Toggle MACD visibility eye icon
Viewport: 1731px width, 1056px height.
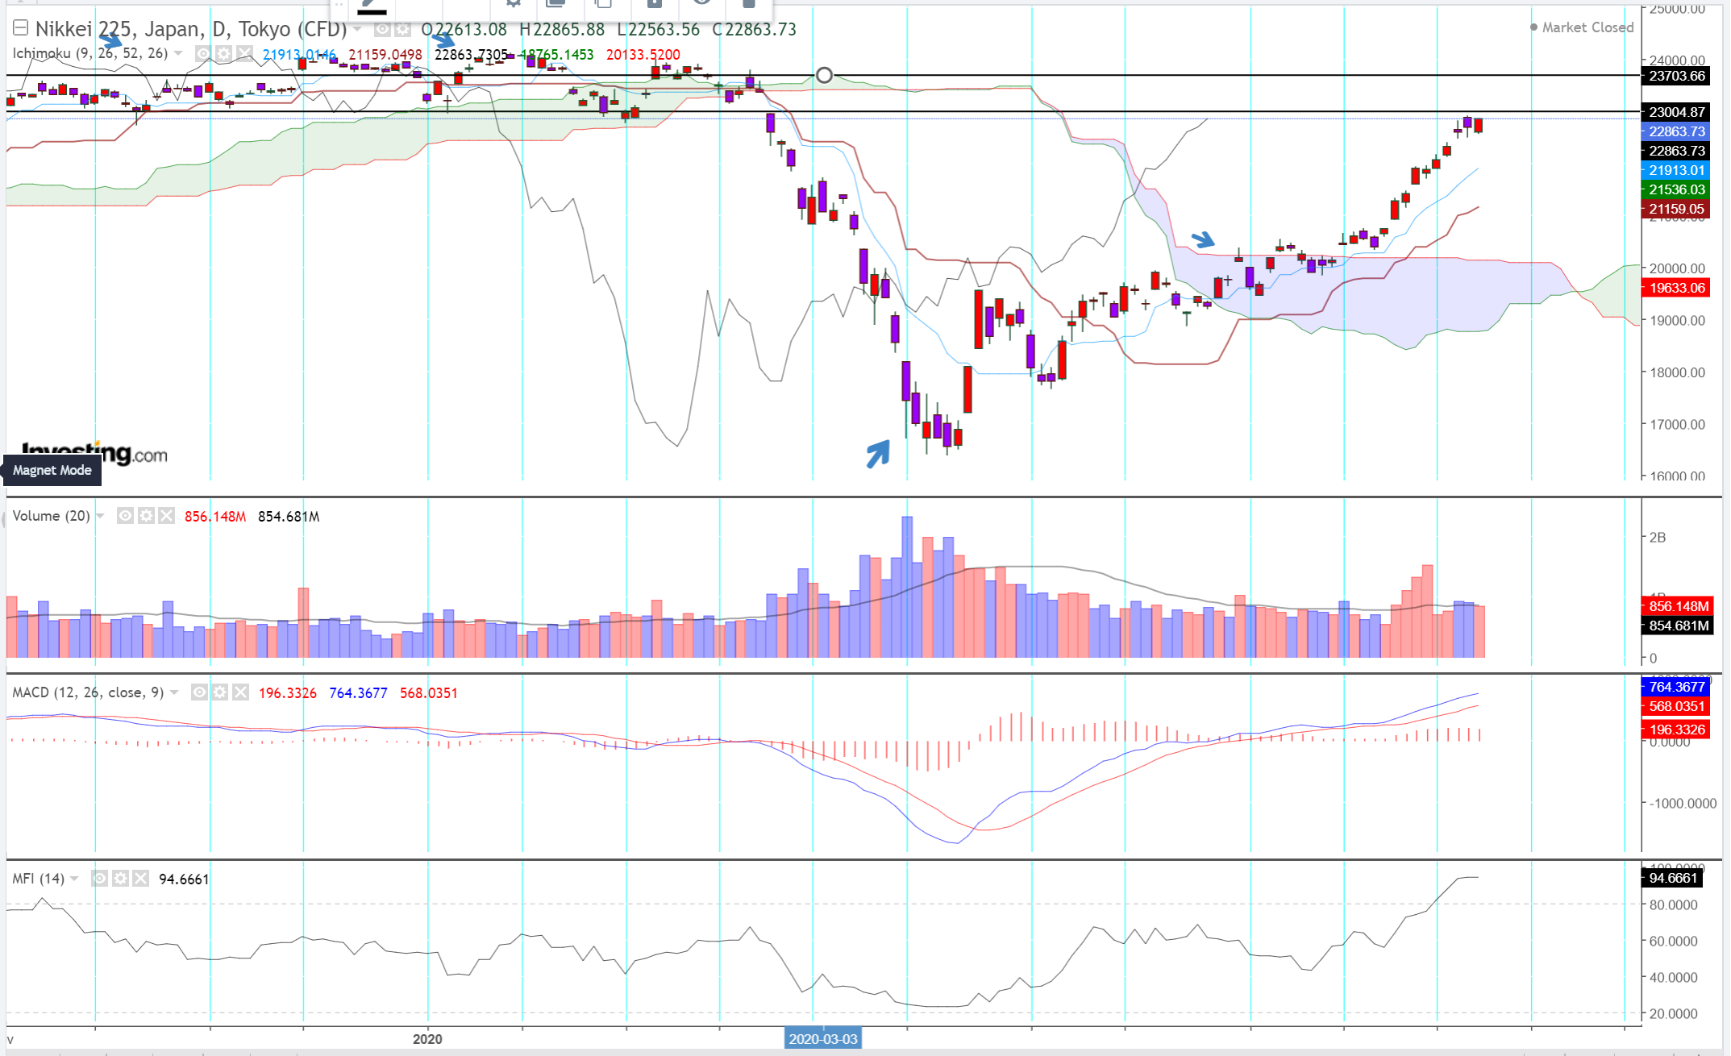[199, 692]
